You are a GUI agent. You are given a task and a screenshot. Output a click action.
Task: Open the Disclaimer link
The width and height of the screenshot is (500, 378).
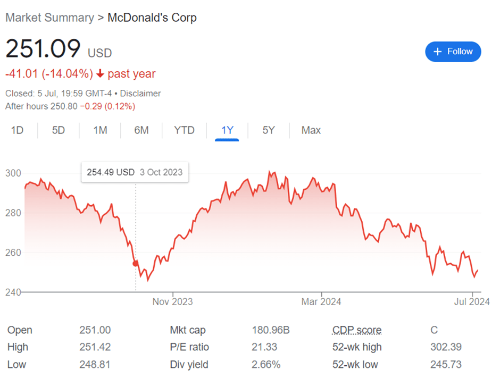[140, 94]
